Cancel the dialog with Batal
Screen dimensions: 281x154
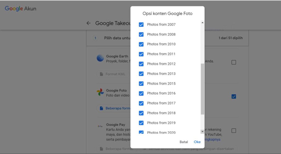(x=184, y=142)
